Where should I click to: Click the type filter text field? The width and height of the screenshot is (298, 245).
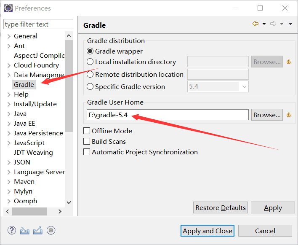point(38,24)
